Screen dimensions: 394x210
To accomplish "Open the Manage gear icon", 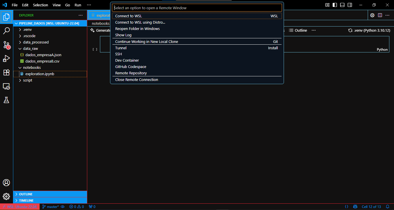I will tap(6, 196).
